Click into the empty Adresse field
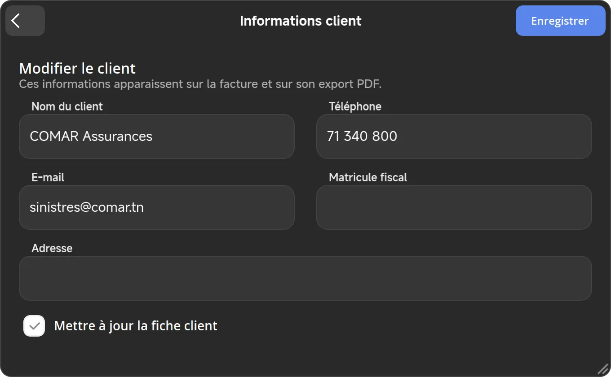The image size is (611, 377). (305, 278)
